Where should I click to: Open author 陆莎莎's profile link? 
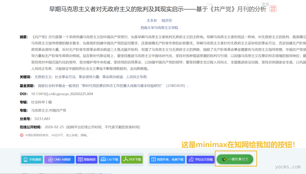click(x=167, y=20)
